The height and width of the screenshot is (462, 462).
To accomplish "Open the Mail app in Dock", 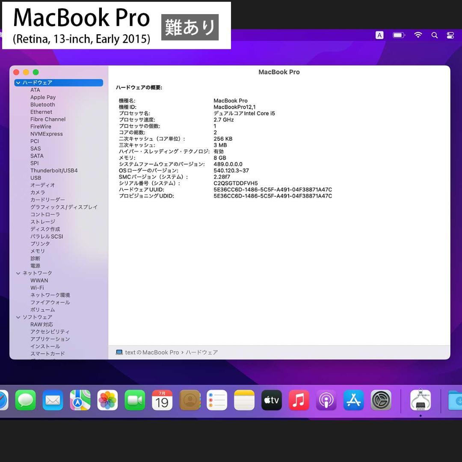I will click(x=53, y=400).
